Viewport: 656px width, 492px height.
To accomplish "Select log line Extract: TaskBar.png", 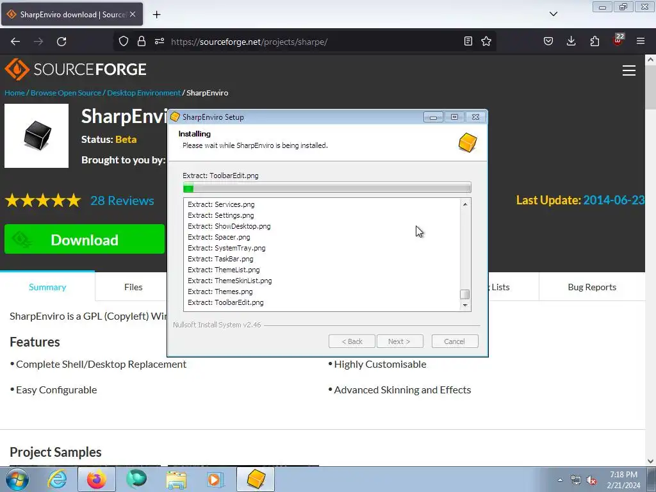I will pos(220,259).
